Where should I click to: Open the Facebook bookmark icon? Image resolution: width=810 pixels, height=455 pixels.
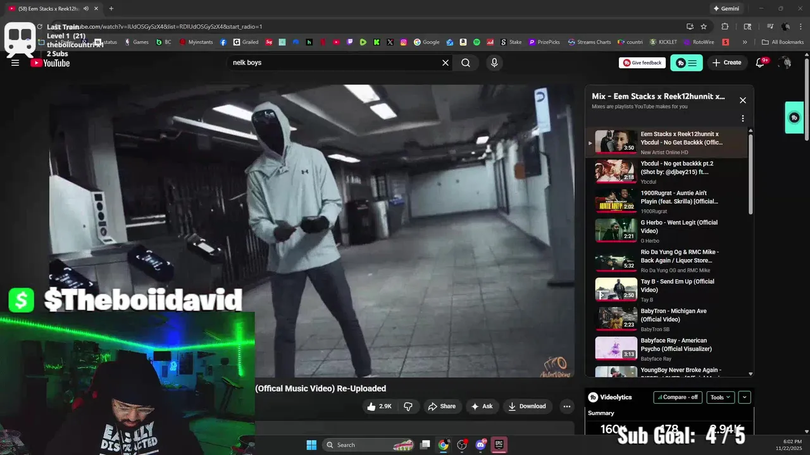click(223, 42)
